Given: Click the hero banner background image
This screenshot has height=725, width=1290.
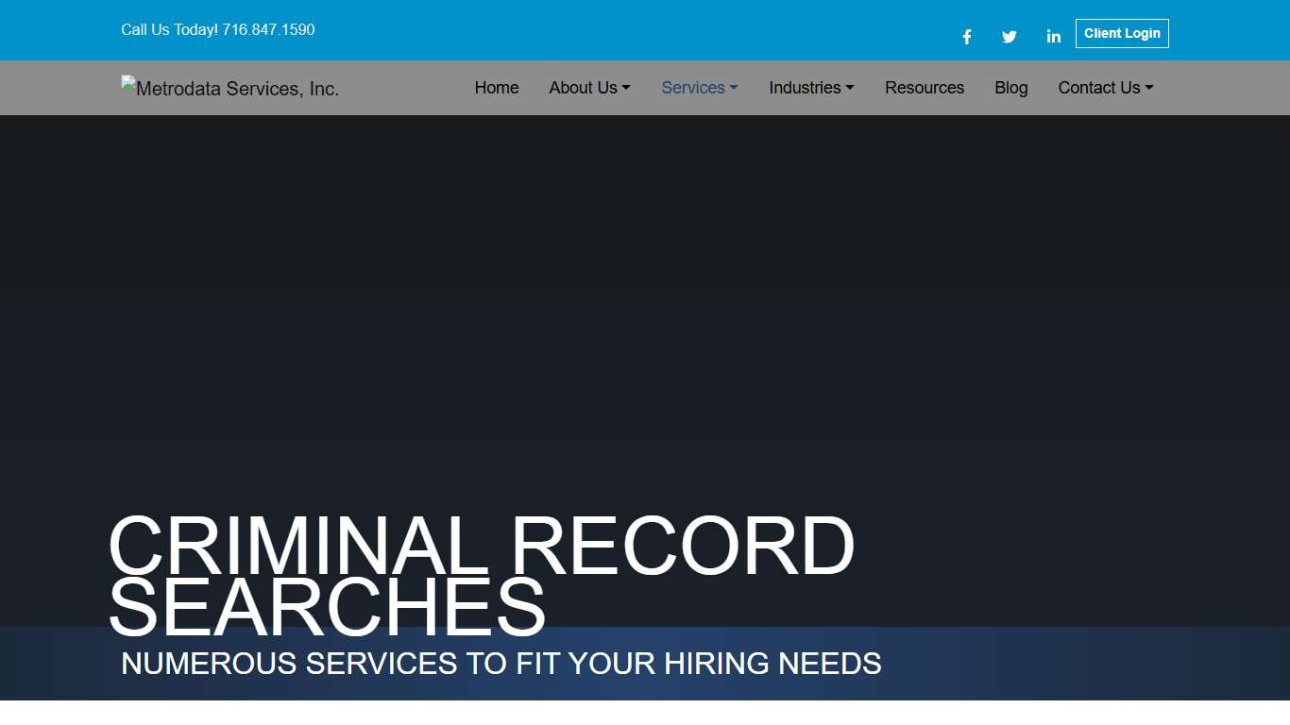Looking at the screenshot, I should [x=645, y=283].
